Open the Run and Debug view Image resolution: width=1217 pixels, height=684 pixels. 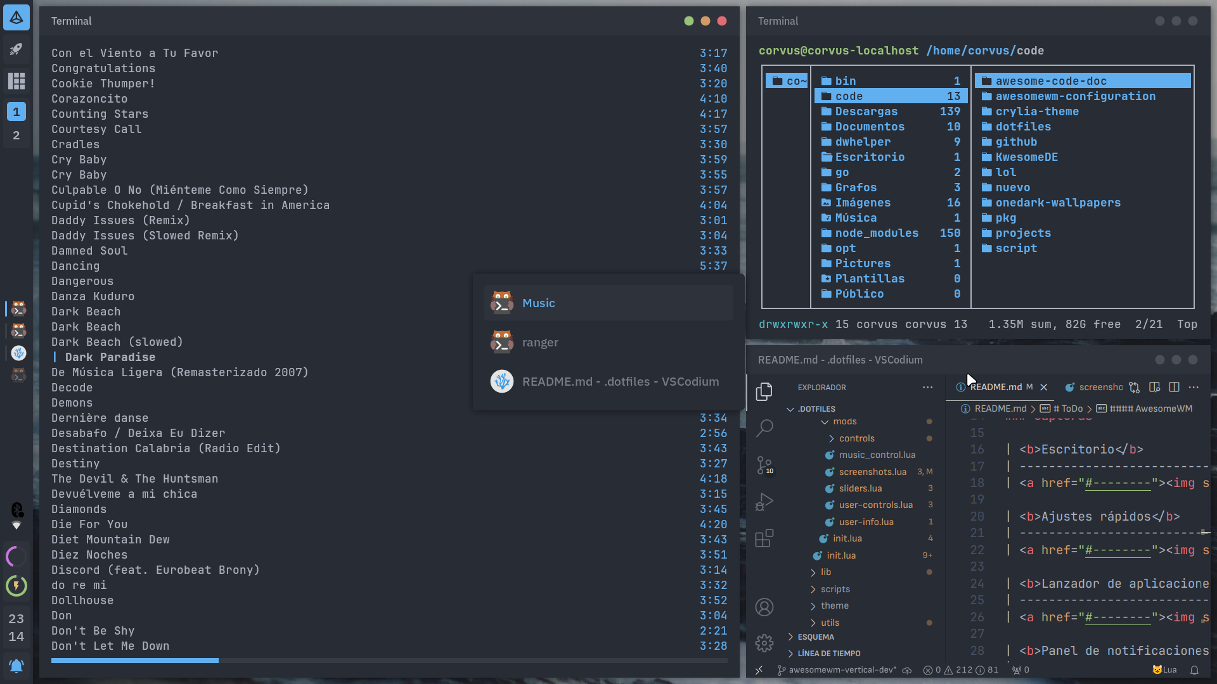[764, 502]
